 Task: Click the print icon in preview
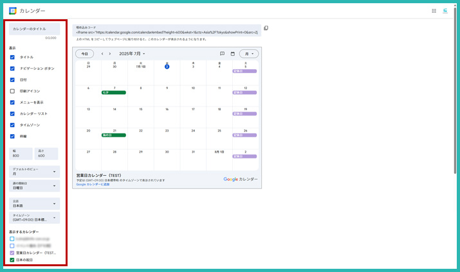[223, 54]
